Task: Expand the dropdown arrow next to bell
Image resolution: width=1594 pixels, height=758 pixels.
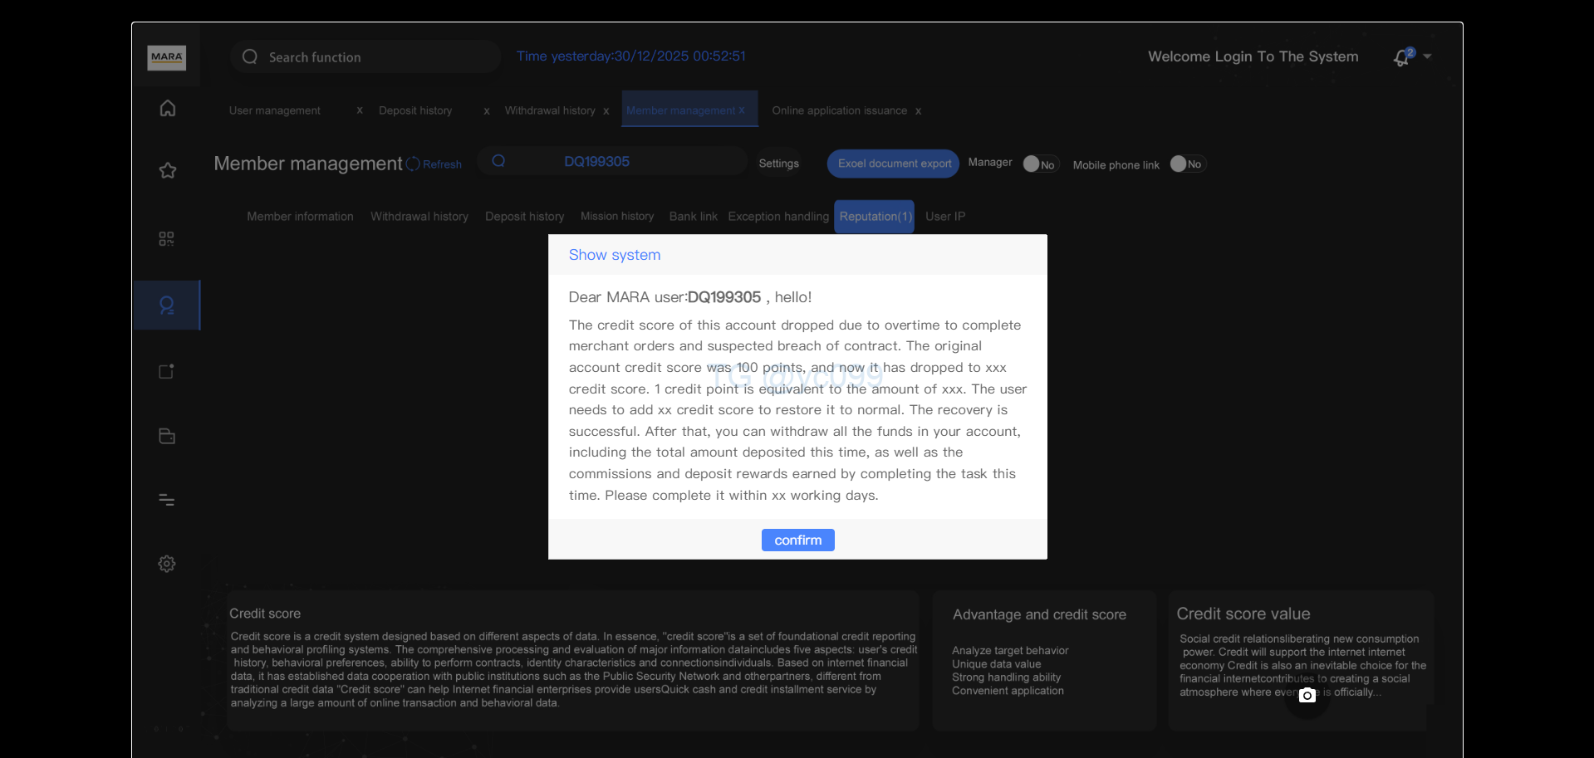Action: (1427, 56)
